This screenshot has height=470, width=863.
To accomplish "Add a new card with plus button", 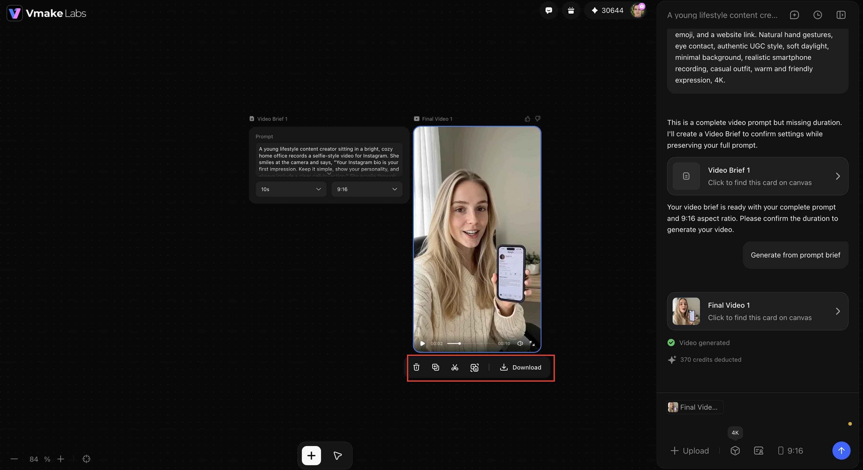I will pos(311,456).
